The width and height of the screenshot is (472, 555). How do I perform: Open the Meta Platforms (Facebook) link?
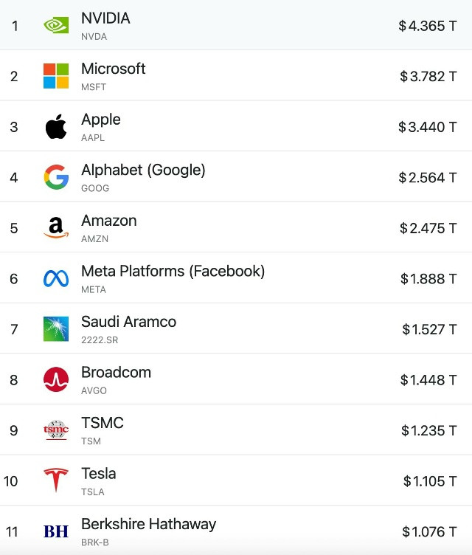[173, 272]
